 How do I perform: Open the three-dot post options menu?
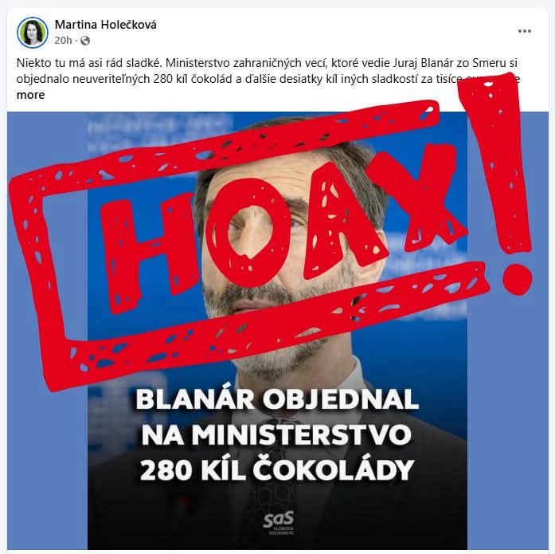click(x=524, y=31)
